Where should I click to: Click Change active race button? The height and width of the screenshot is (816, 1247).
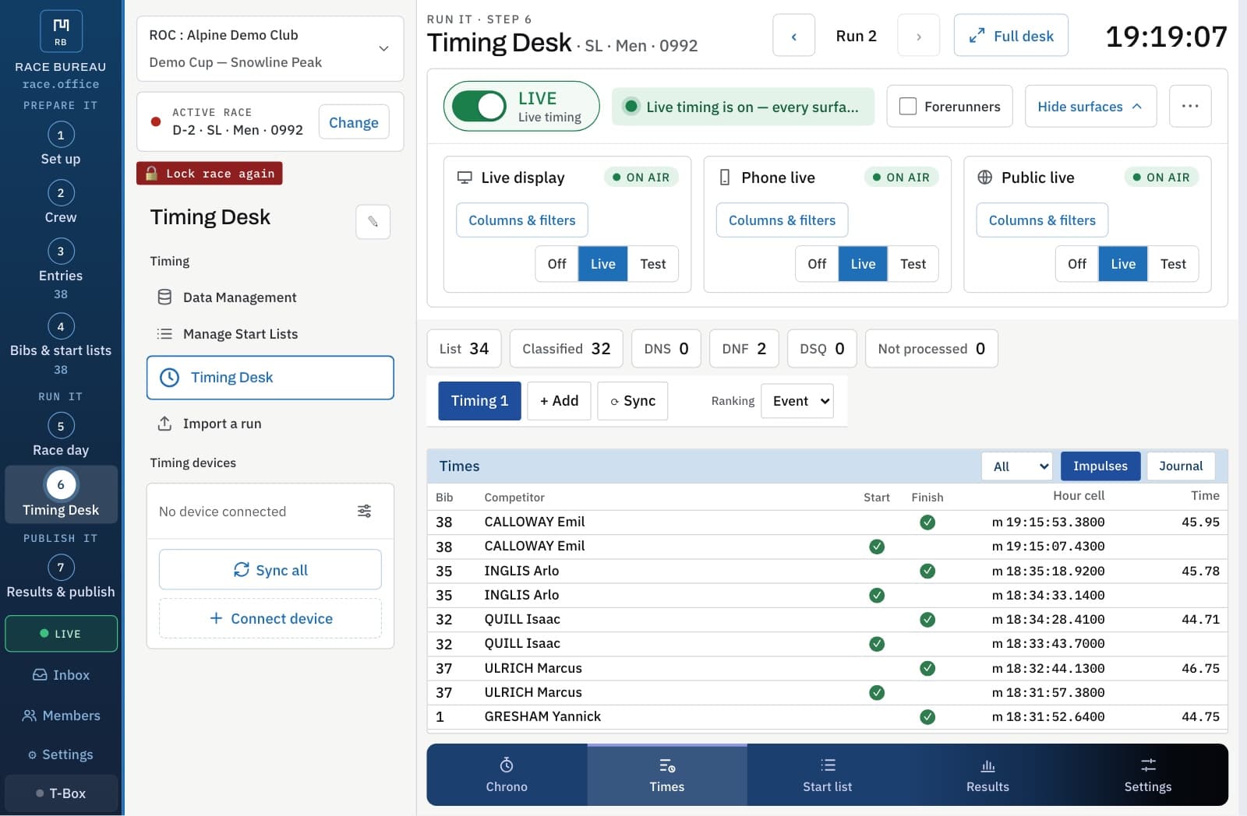(x=354, y=122)
